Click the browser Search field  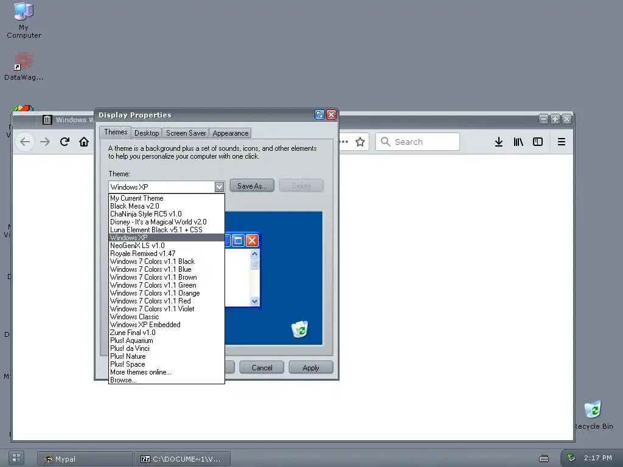coord(417,142)
